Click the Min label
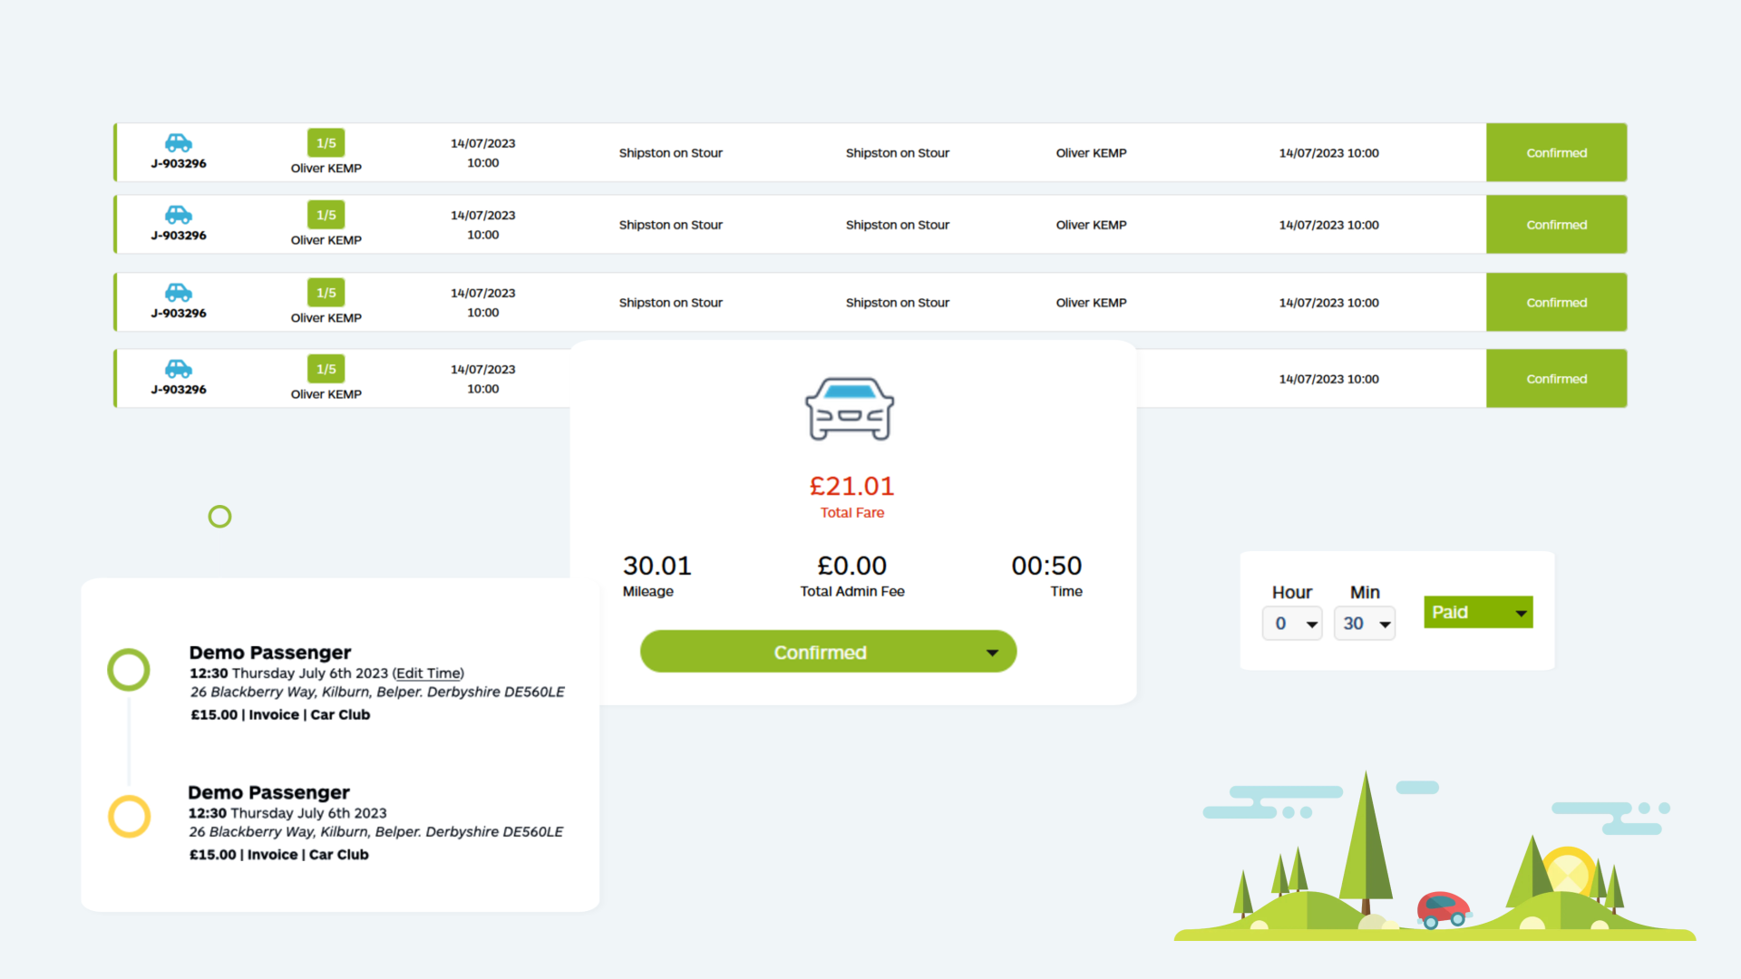 pyautogui.click(x=1365, y=592)
